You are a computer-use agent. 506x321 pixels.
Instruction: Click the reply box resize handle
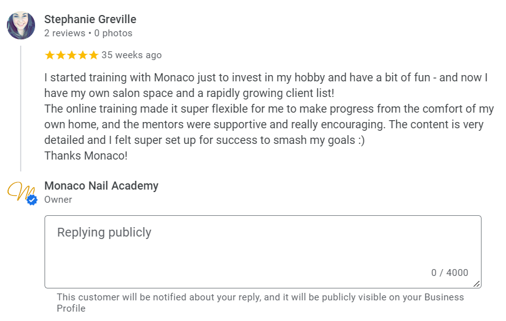click(477, 283)
